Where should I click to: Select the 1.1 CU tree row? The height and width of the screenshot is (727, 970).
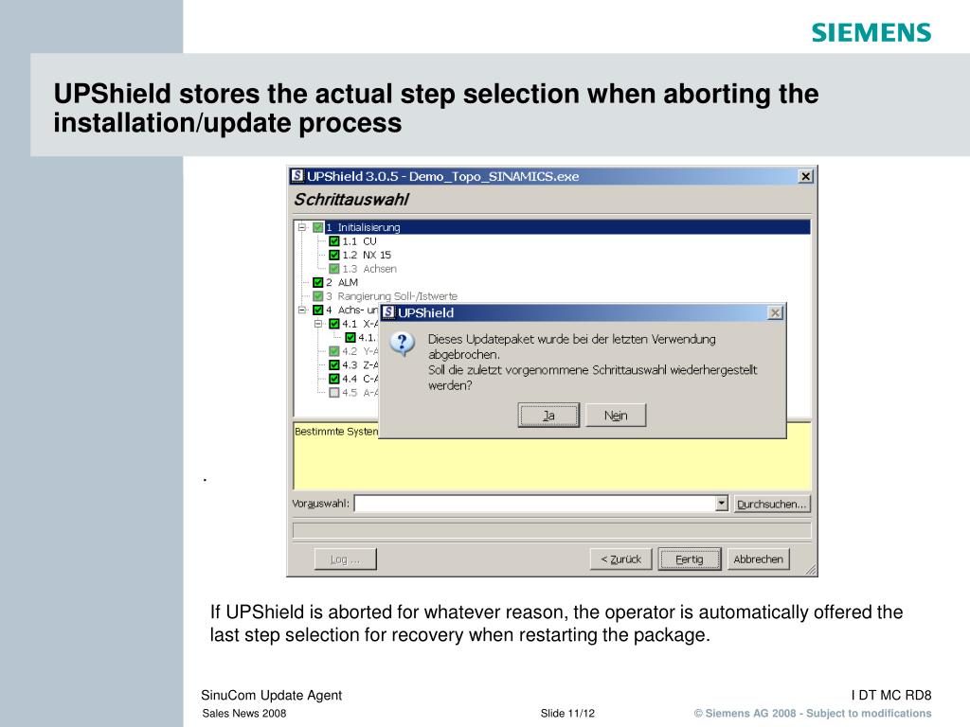click(359, 241)
